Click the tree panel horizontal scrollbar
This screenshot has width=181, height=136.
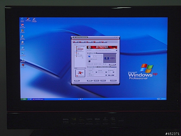(80, 68)
